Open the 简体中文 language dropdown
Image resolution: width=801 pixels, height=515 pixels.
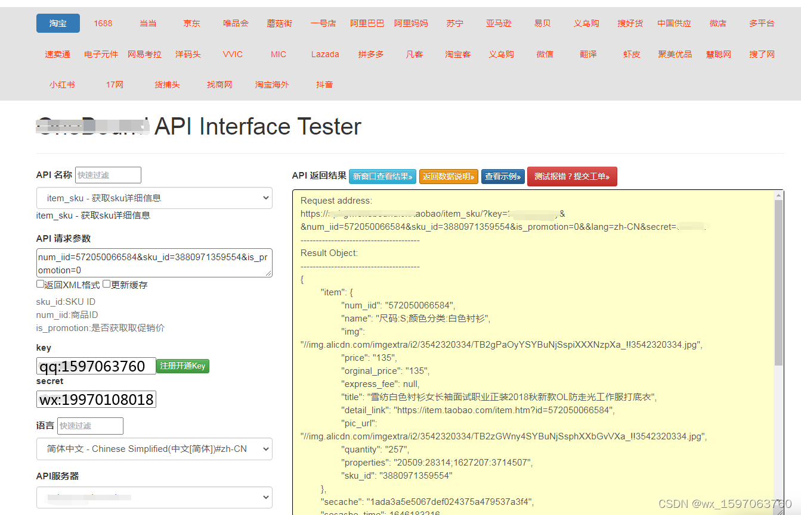(154, 449)
